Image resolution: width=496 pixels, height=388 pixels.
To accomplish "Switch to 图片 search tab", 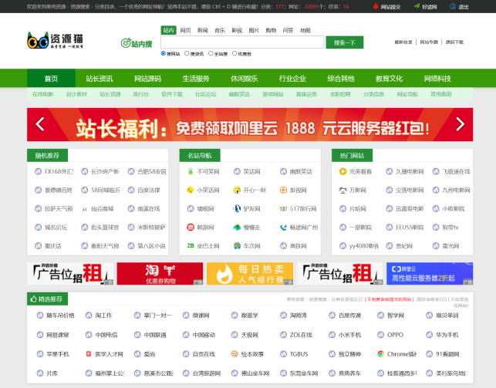I will (254, 30).
